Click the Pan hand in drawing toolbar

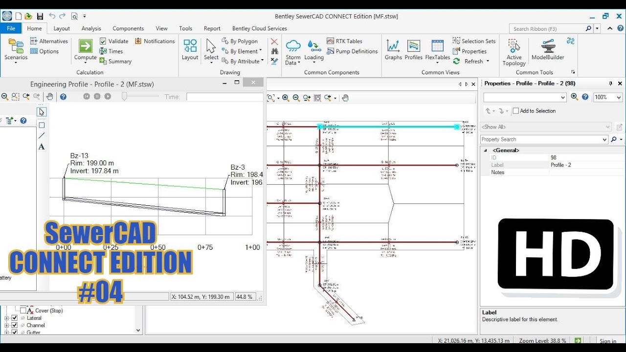click(345, 98)
